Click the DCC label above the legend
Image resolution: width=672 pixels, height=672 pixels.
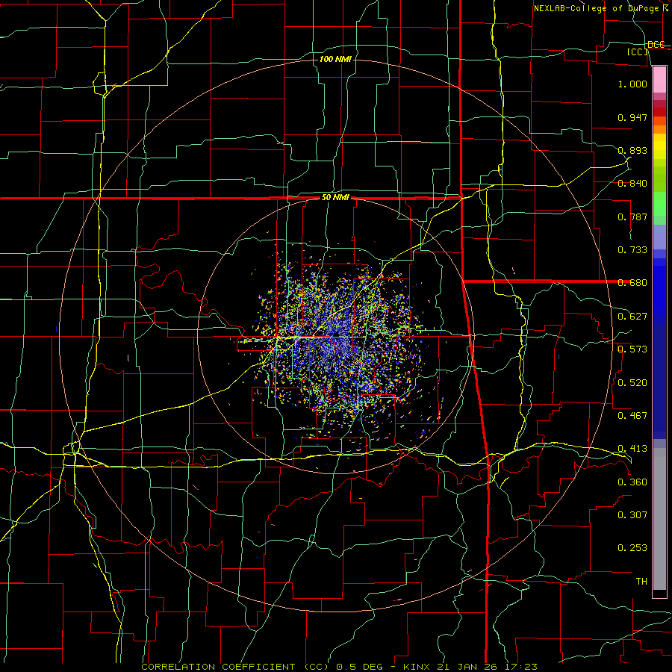(656, 45)
